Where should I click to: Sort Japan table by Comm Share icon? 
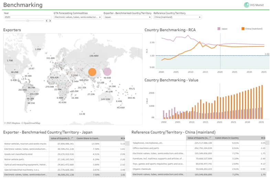click(x=98, y=138)
